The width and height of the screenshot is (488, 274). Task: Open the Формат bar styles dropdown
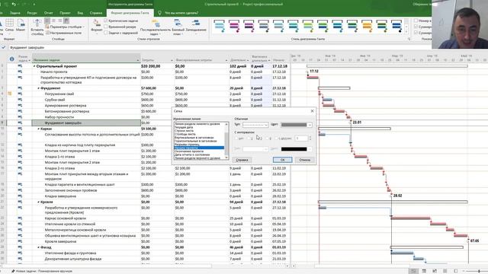[97, 27]
